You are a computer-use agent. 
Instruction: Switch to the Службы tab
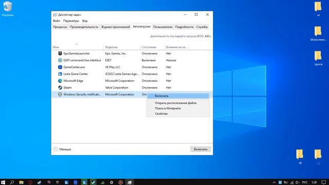pos(202,27)
